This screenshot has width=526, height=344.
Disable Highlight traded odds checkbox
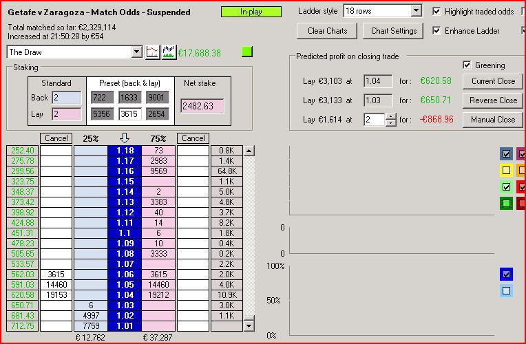tap(436, 12)
